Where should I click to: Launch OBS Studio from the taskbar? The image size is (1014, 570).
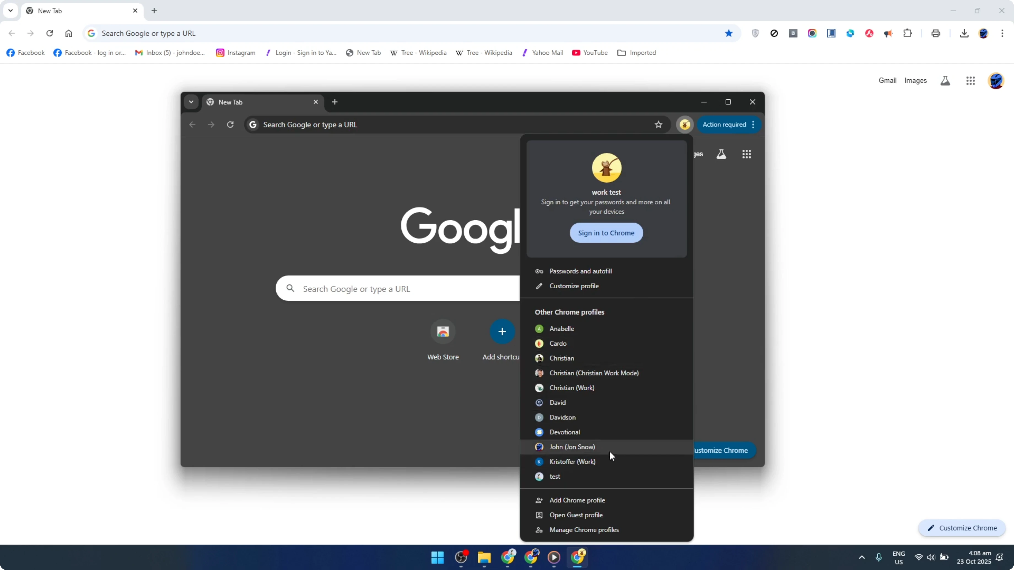461,557
